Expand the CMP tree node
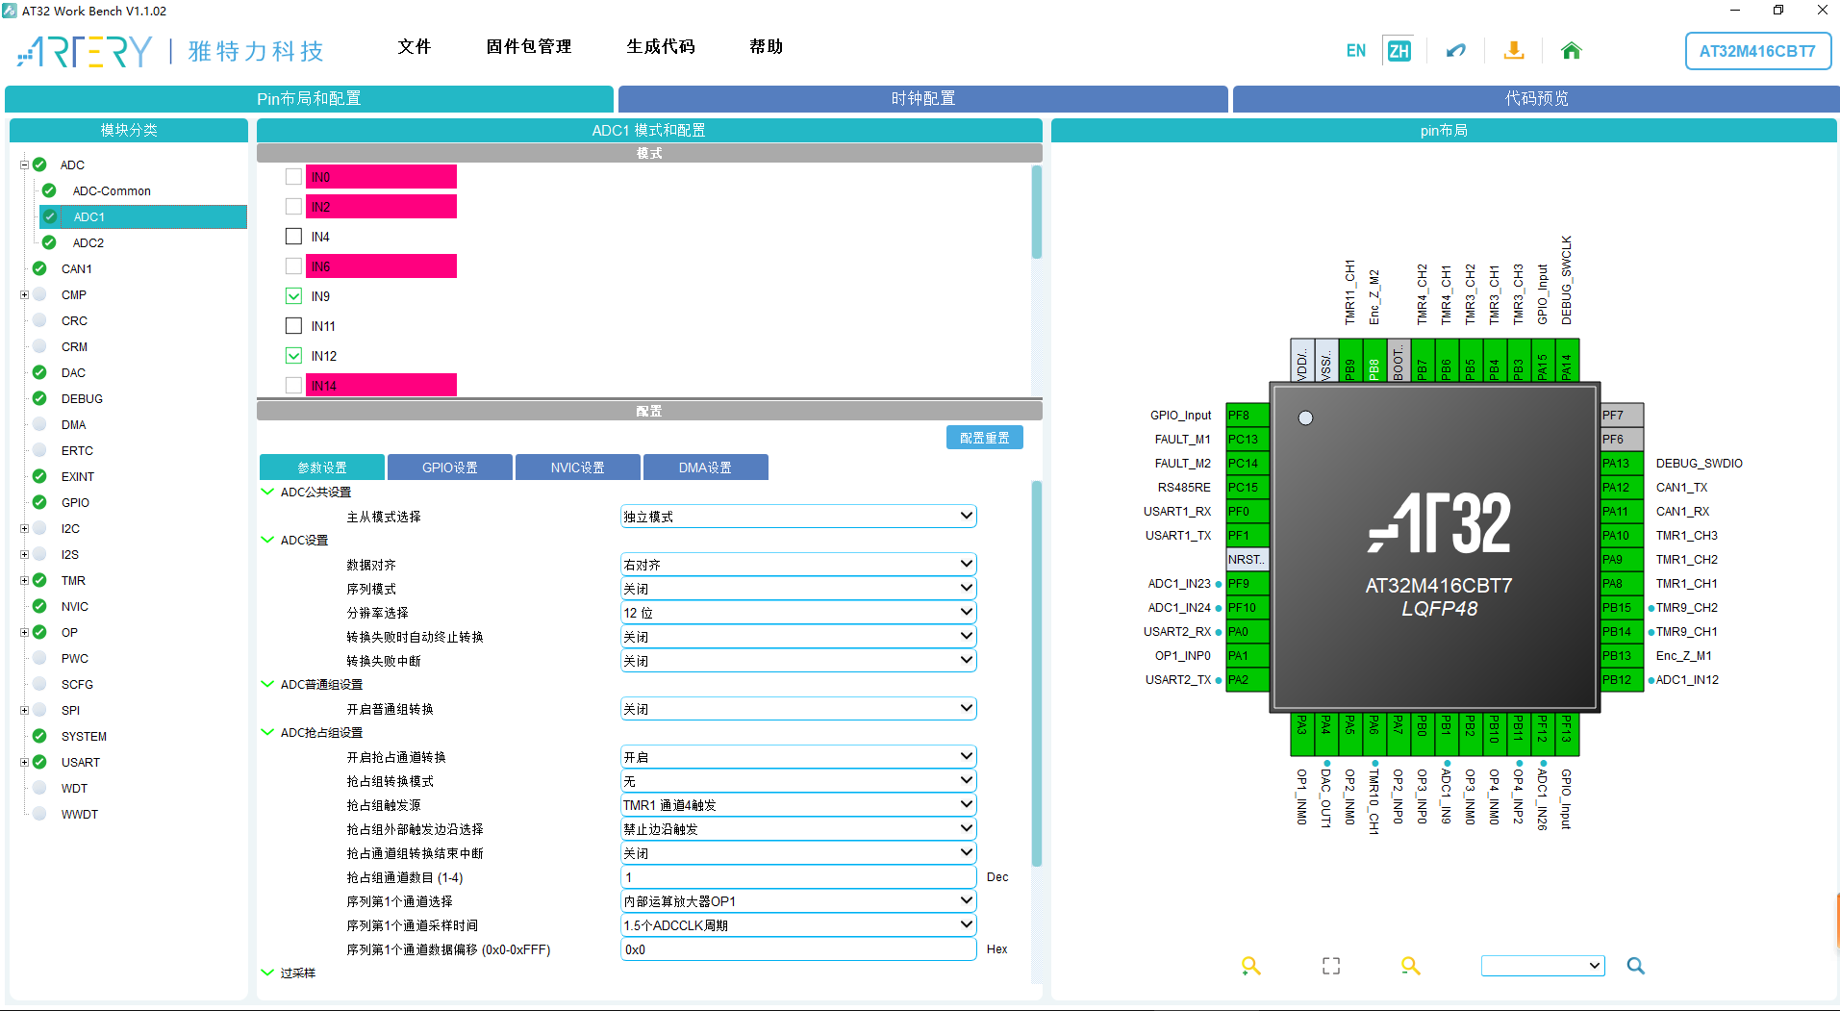 click(x=24, y=294)
